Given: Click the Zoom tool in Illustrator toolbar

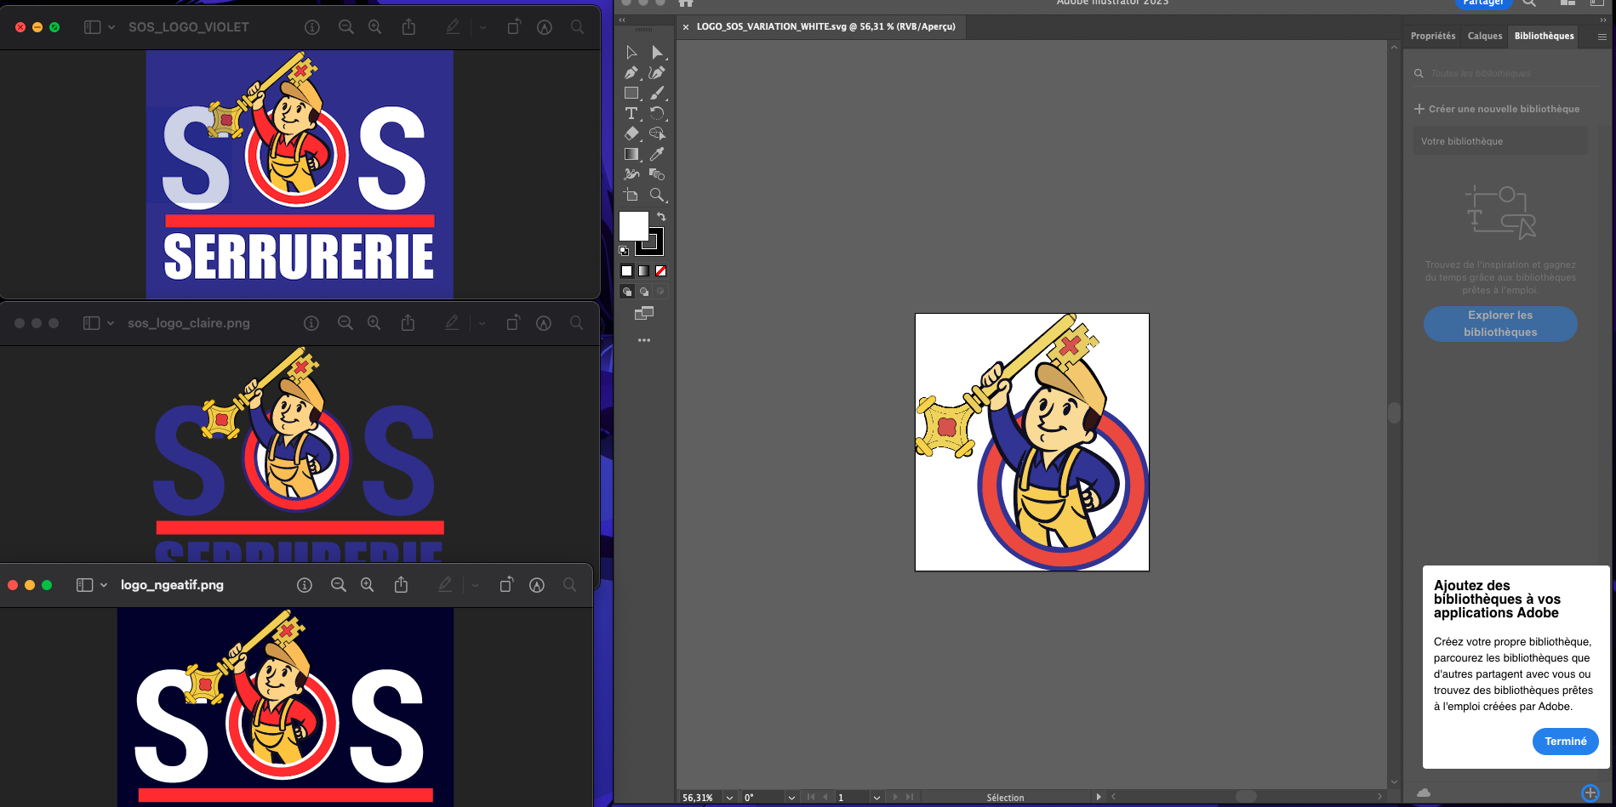Looking at the screenshot, I should tap(656, 195).
